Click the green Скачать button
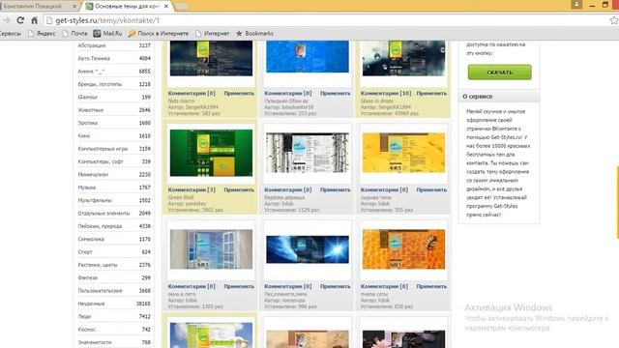Viewport: 619px width, 348px height. (x=499, y=72)
